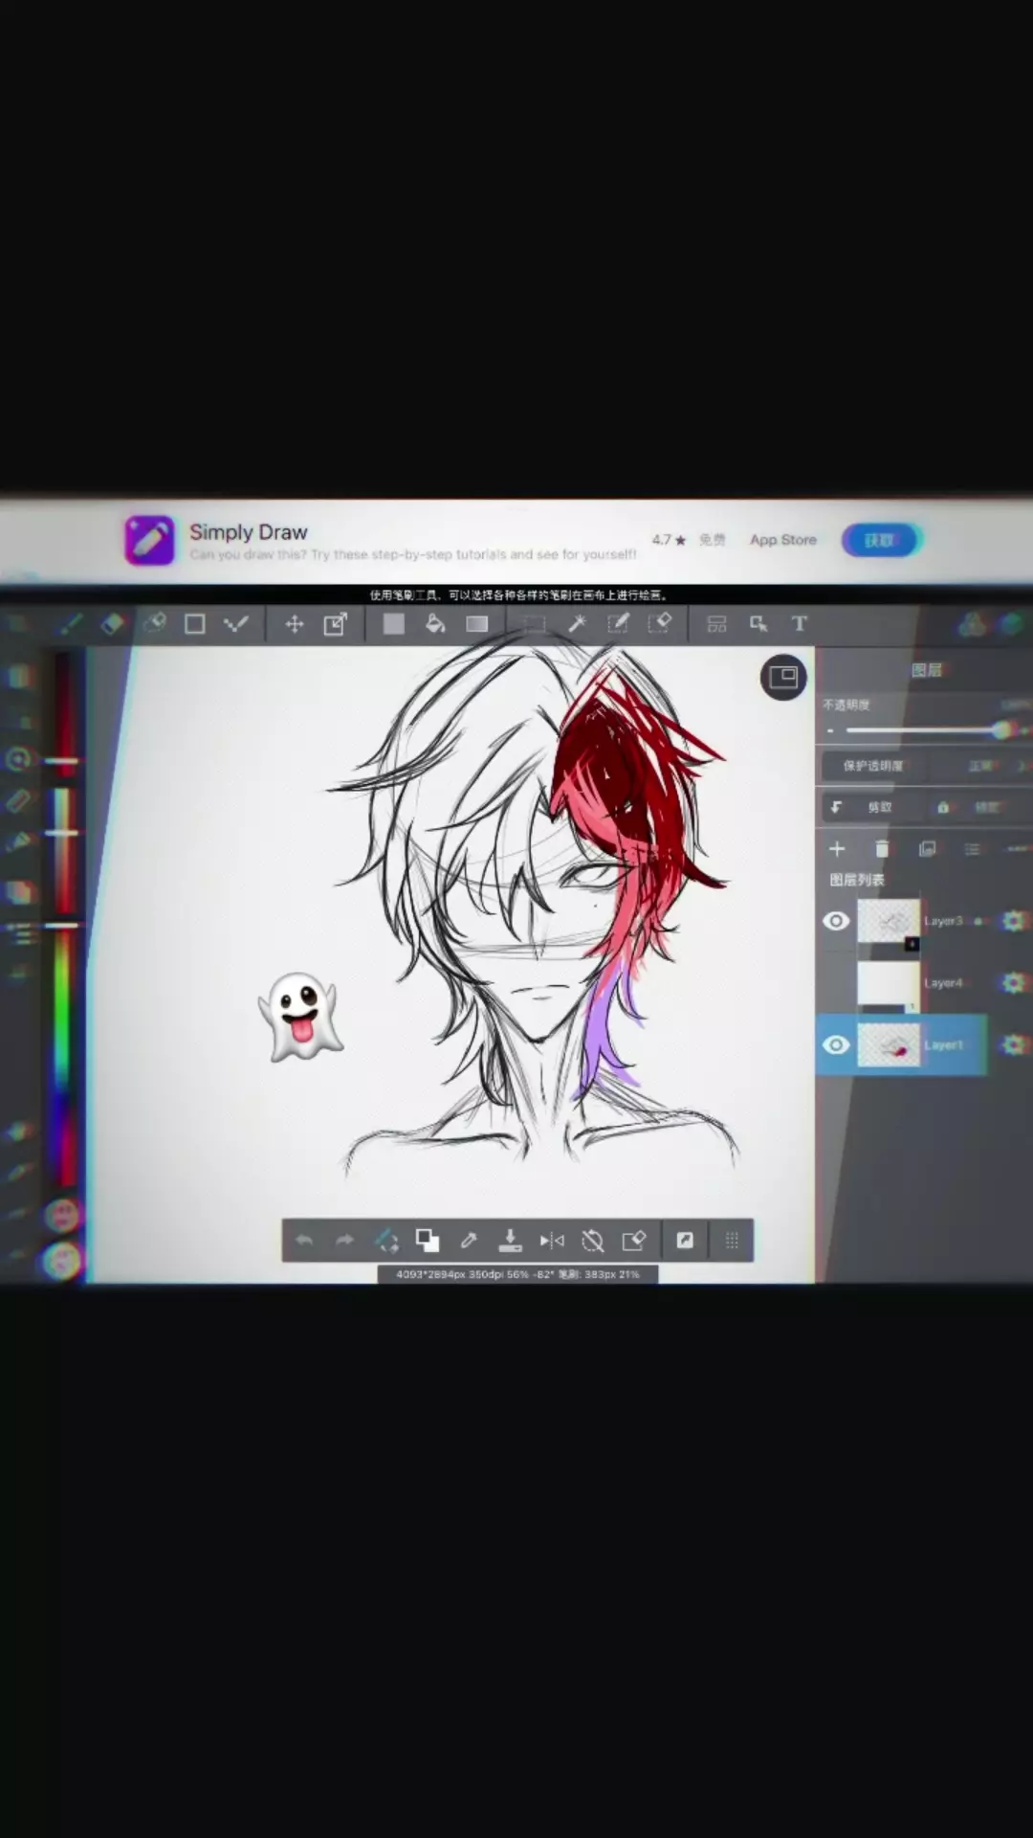Open Layer4 settings gear
The width and height of the screenshot is (1033, 1838).
point(1012,983)
